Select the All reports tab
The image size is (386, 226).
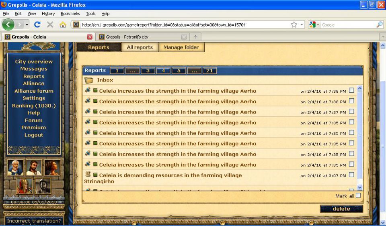pyautogui.click(x=140, y=47)
